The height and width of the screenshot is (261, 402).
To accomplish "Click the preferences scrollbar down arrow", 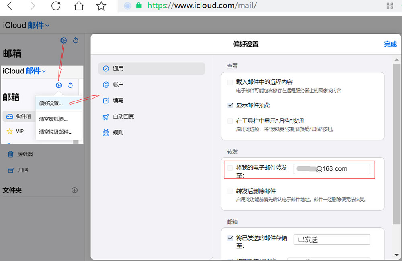I will point(397,255).
